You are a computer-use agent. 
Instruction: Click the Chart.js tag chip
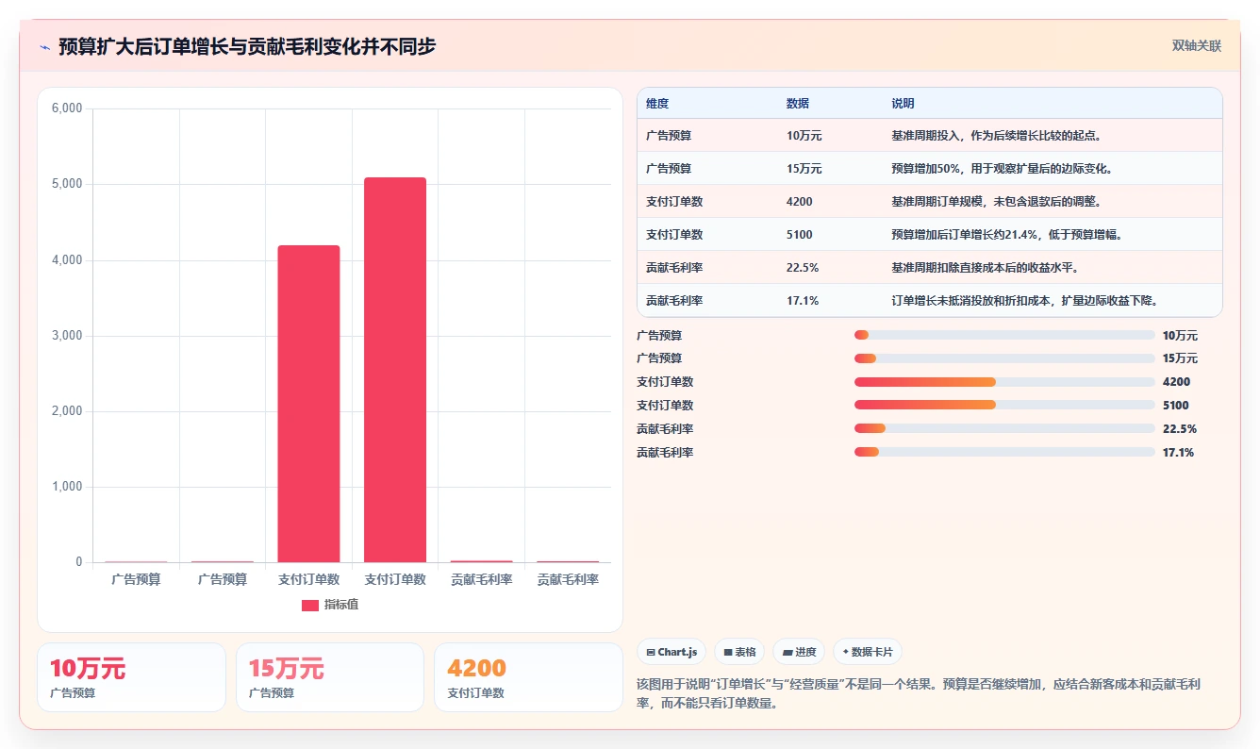point(671,652)
